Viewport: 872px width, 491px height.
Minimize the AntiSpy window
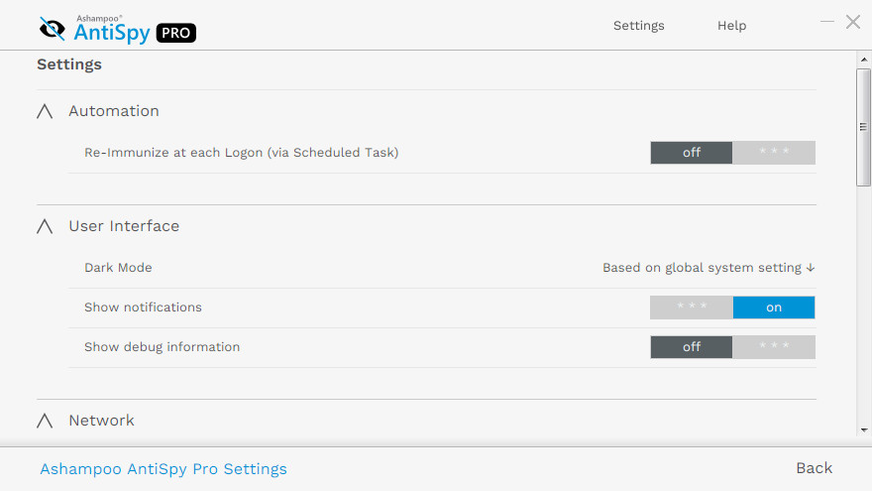point(827,22)
